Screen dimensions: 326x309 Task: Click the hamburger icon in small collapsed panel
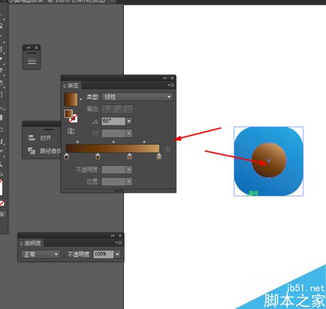pyautogui.click(x=32, y=61)
